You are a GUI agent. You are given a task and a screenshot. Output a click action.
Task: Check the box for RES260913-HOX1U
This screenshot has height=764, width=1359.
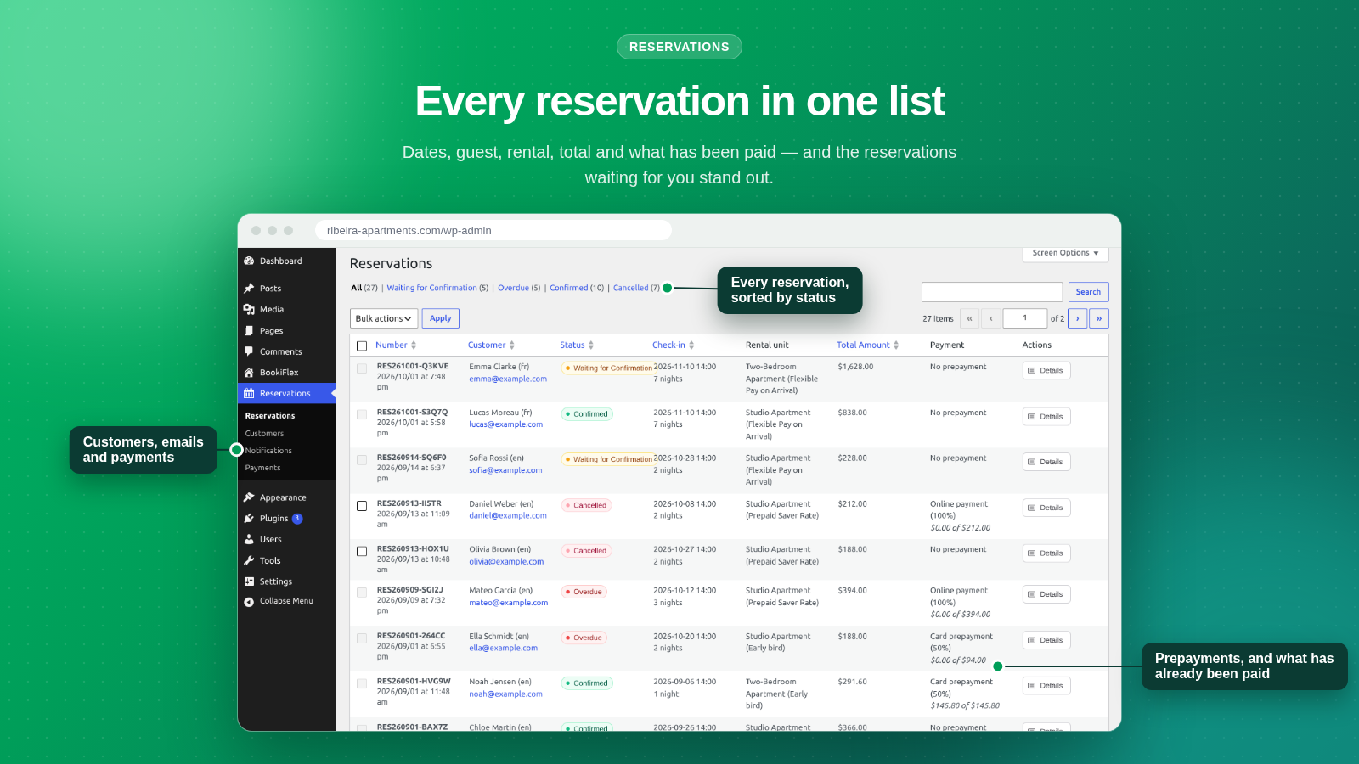coord(362,552)
